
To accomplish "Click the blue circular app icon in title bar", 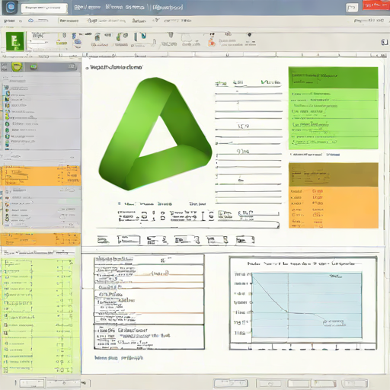I will click(11, 7).
